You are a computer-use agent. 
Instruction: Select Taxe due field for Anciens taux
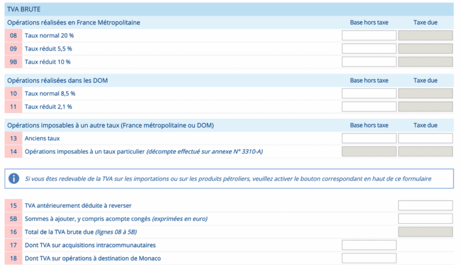pyautogui.click(x=425, y=138)
